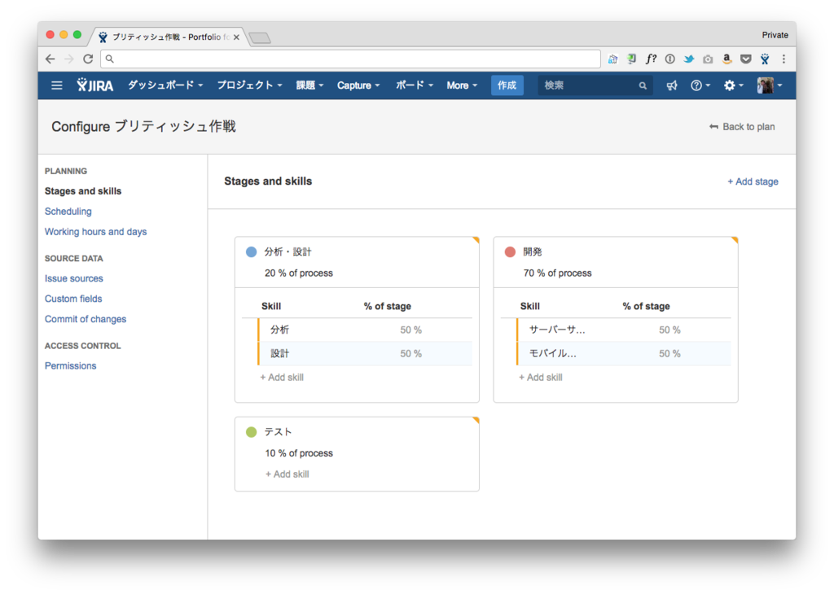Click the red color dot of 開発 stage
The image size is (834, 594).
coord(510,251)
